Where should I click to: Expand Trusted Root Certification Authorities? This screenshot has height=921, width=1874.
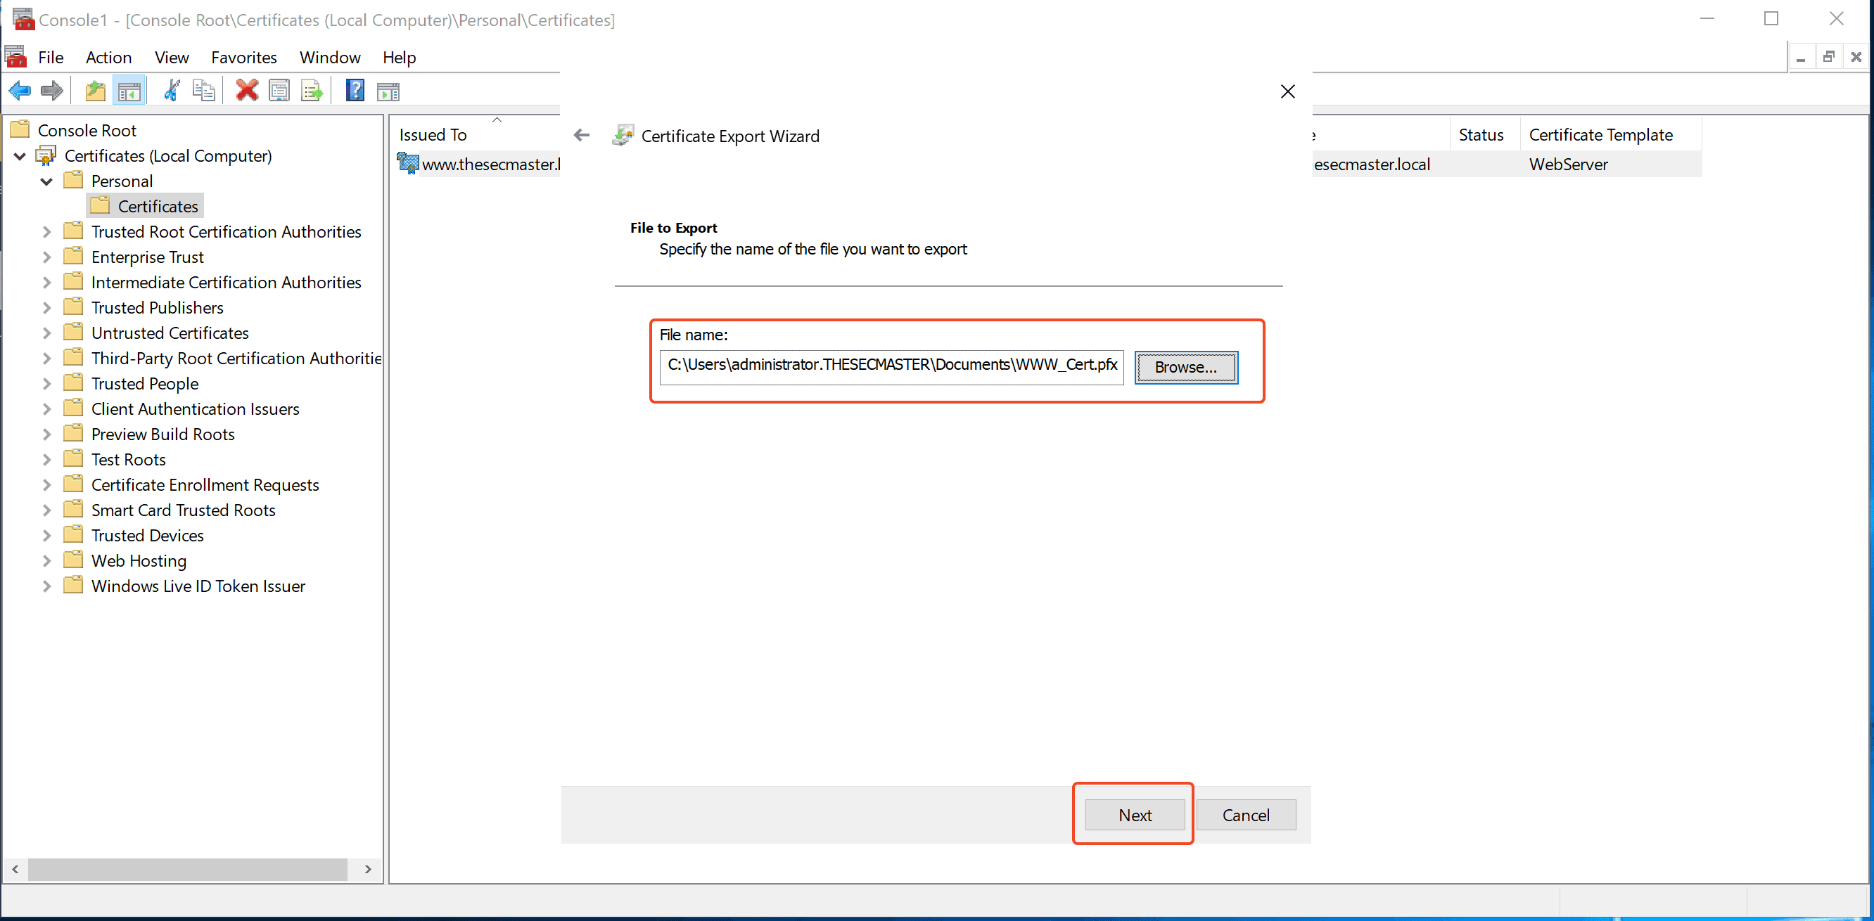click(x=46, y=232)
